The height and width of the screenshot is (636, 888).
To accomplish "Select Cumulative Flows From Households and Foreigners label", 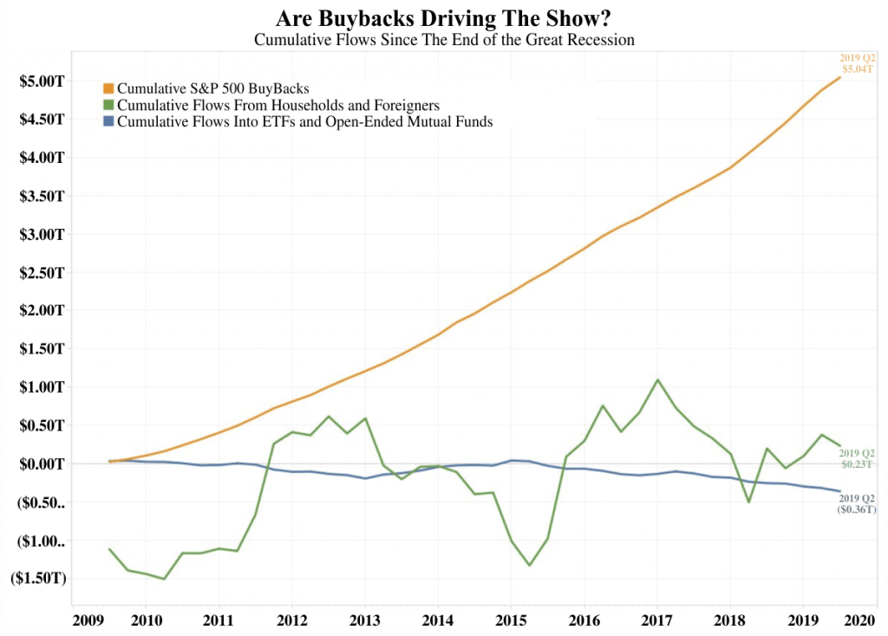I will coord(278,105).
